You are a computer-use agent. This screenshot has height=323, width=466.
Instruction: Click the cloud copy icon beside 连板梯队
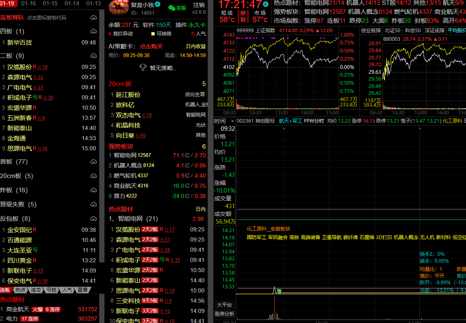[93, 18]
